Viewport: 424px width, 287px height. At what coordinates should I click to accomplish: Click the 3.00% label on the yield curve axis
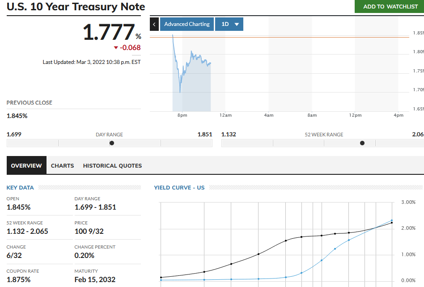408,202
